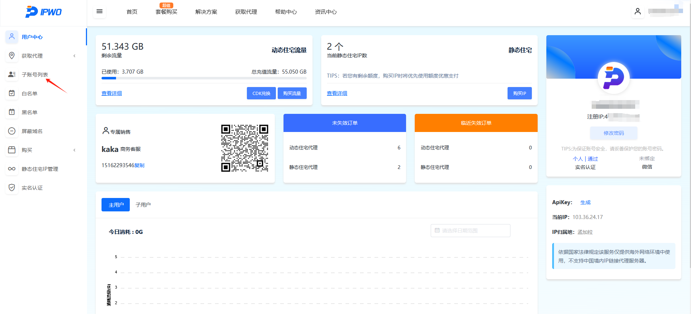Image resolution: width=691 pixels, height=314 pixels.
Task: Click the sales contact QR code
Action: point(245,148)
